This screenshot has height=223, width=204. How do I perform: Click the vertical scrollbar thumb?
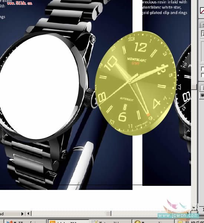[194, 87]
